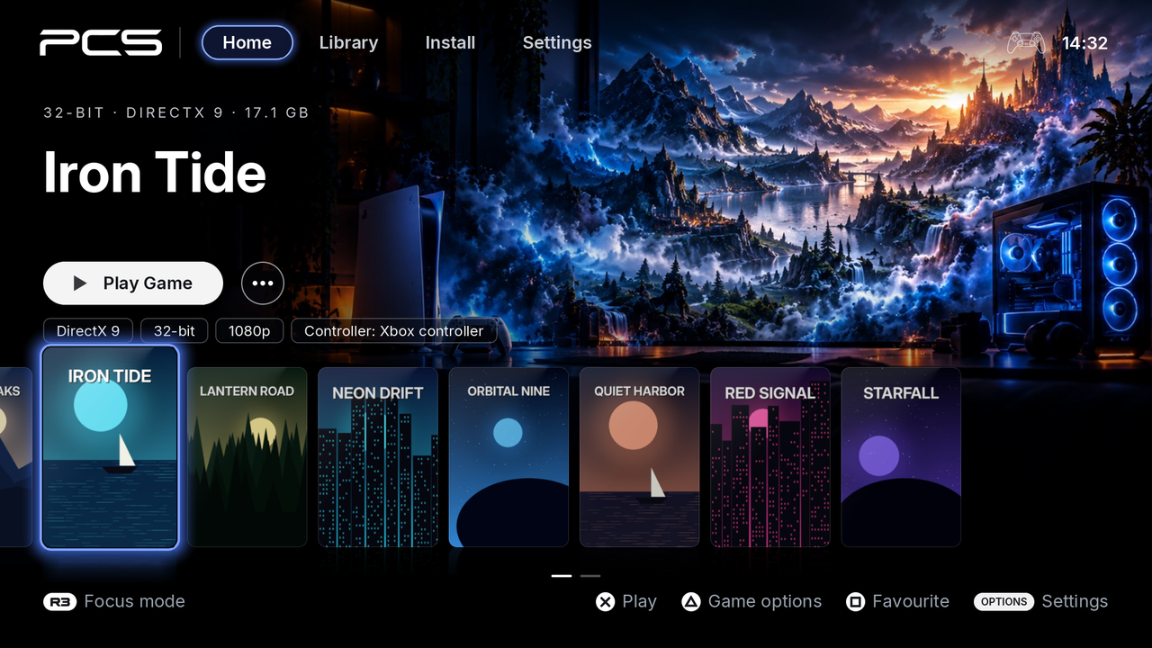Select the Quiet Harbor game card
Image resolution: width=1152 pixels, height=648 pixels.
pos(640,457)
